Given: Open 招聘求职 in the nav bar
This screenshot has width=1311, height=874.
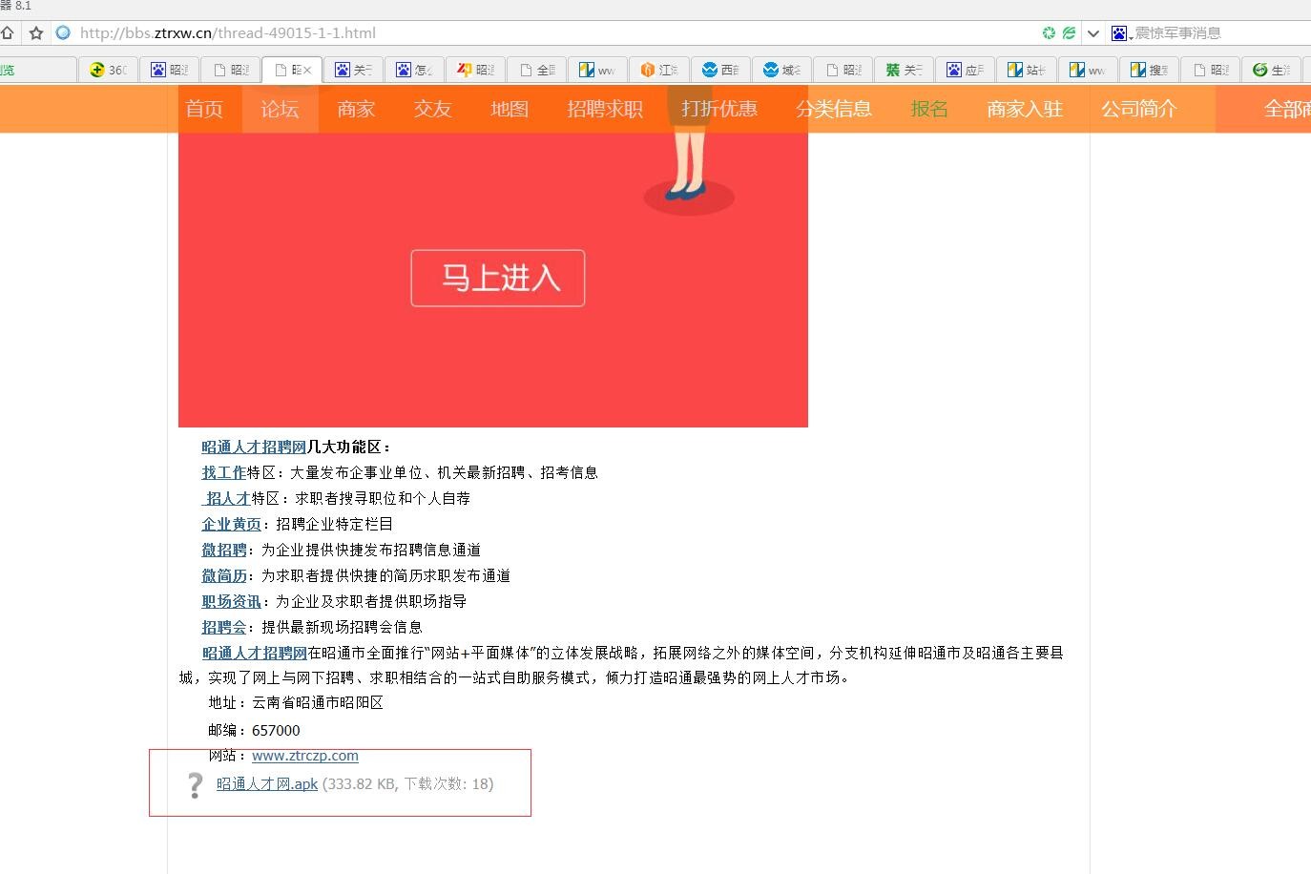Looking at the screenshot, I should tap(605, 109).
